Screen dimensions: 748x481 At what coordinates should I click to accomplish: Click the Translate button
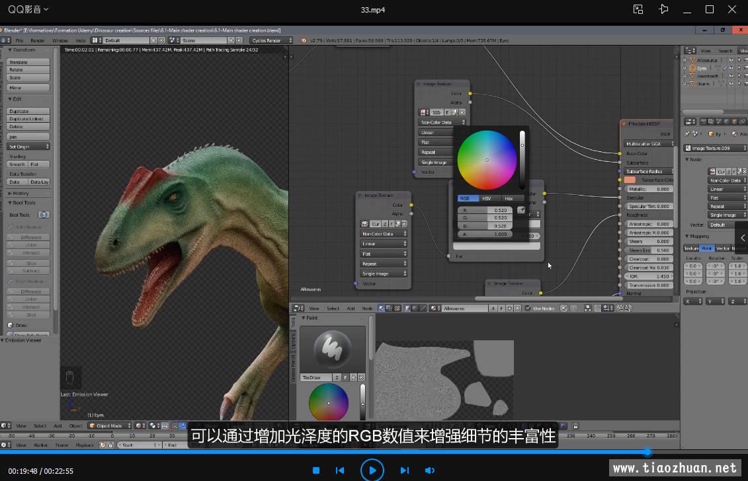click(28, 62)
